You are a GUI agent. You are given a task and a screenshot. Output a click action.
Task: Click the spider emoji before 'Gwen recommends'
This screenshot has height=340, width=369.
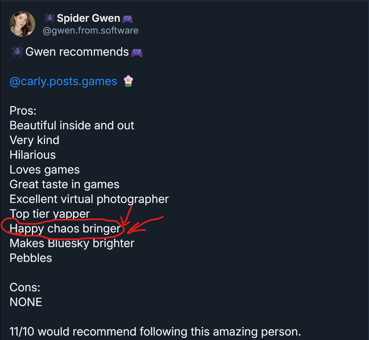click(16, 52)
